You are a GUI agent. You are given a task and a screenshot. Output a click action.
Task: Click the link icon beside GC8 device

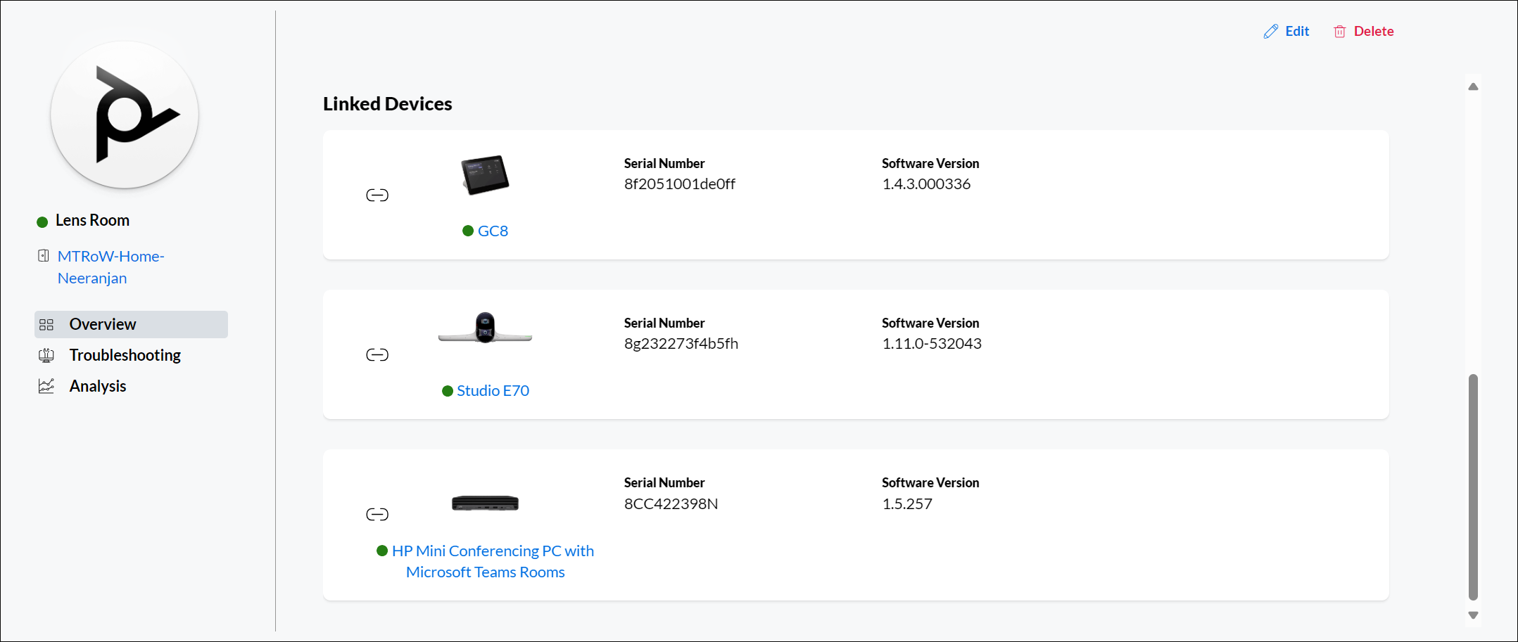(x=377, y=195)
